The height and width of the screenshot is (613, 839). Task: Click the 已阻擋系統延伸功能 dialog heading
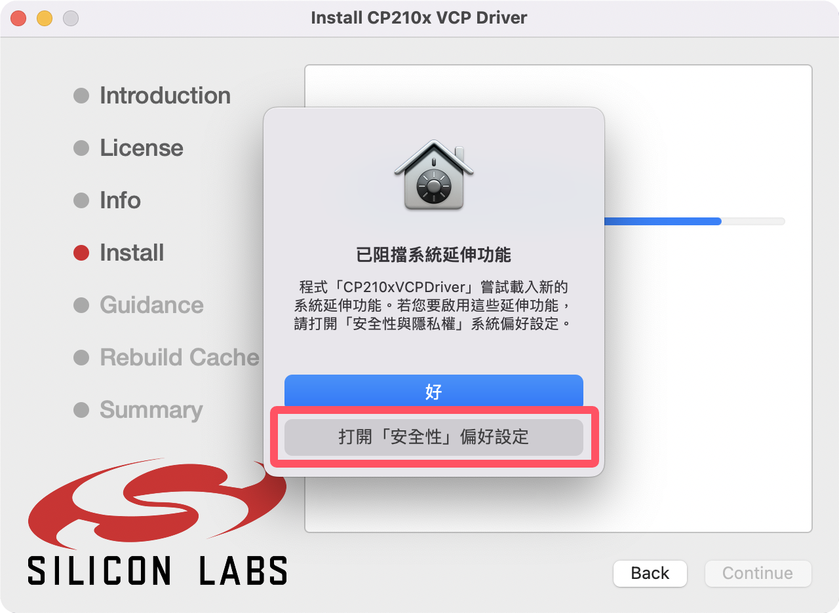(433, 255)
